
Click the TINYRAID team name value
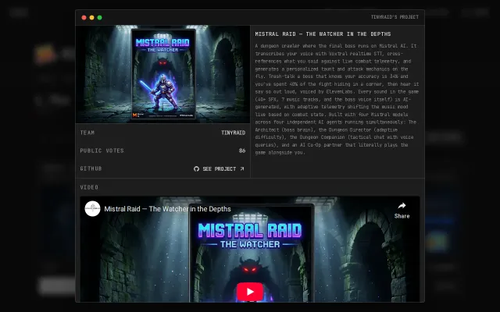[233, 133]
